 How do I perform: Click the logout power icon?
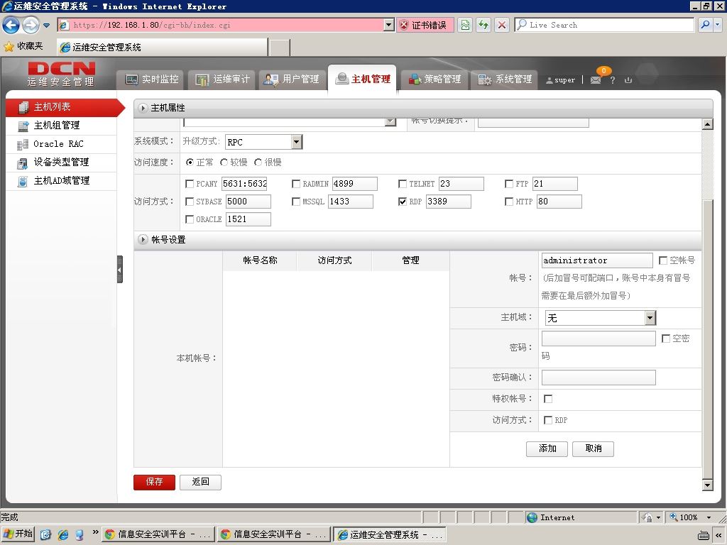(628, 79)
